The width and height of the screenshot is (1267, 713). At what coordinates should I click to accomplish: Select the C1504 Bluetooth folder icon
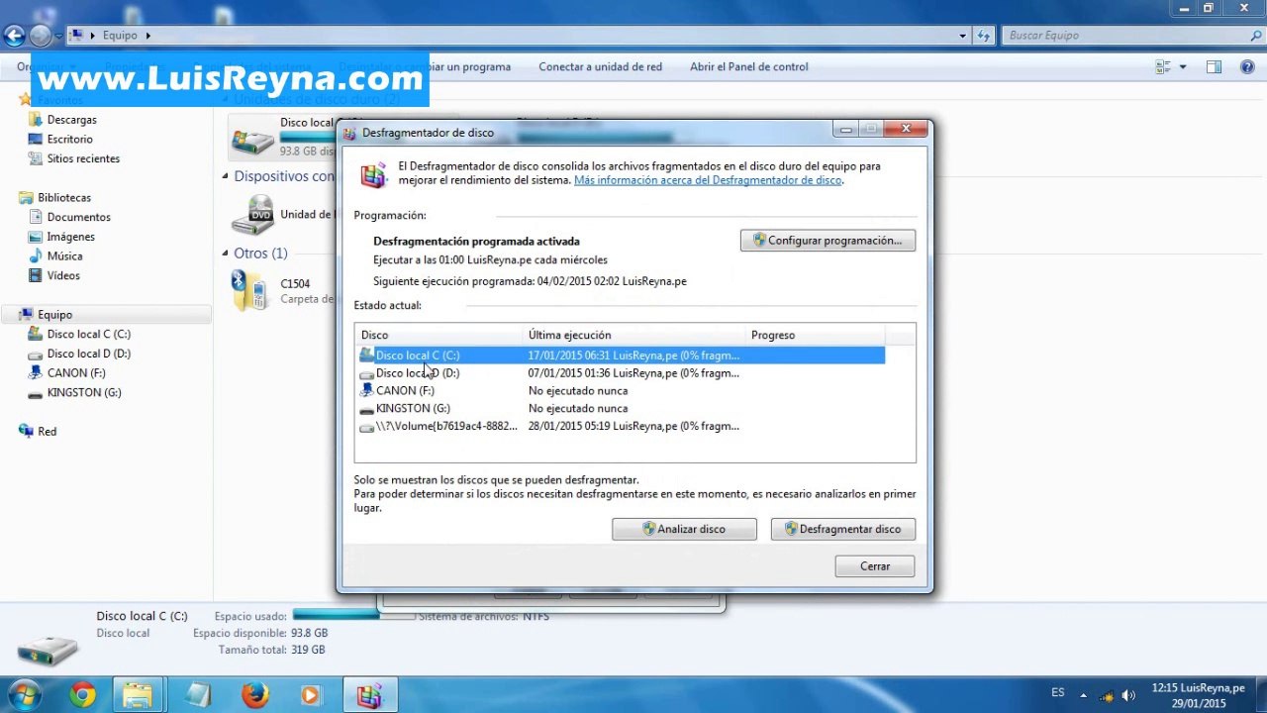pyautogui.click(x=249, y=291)
